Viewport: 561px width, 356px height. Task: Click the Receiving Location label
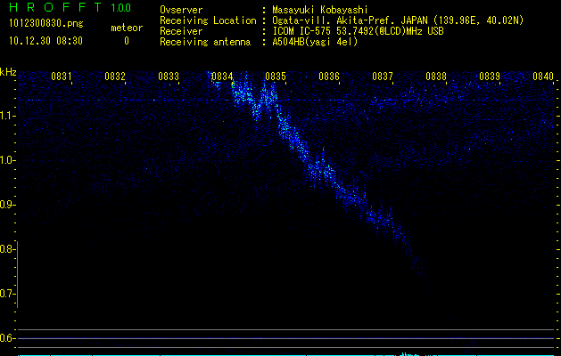pos(208,20)
